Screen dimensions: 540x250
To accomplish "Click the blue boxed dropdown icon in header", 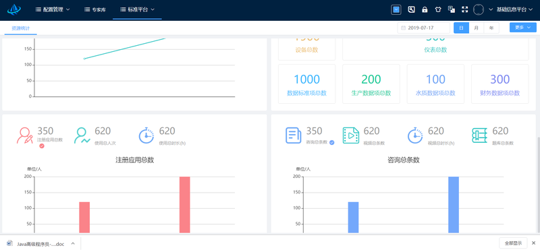I will point(396,9).
